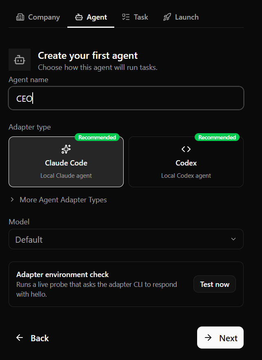Viewport: 262px width, 360px height.
Task: Click the Agent name input field
Action: click(126, 98)
